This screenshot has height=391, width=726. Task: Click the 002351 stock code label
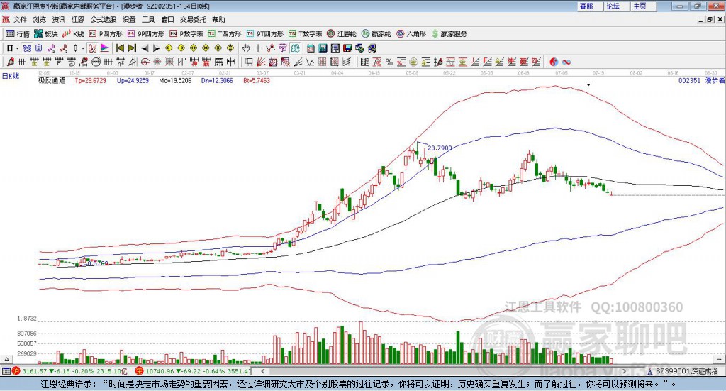(689, 81)
